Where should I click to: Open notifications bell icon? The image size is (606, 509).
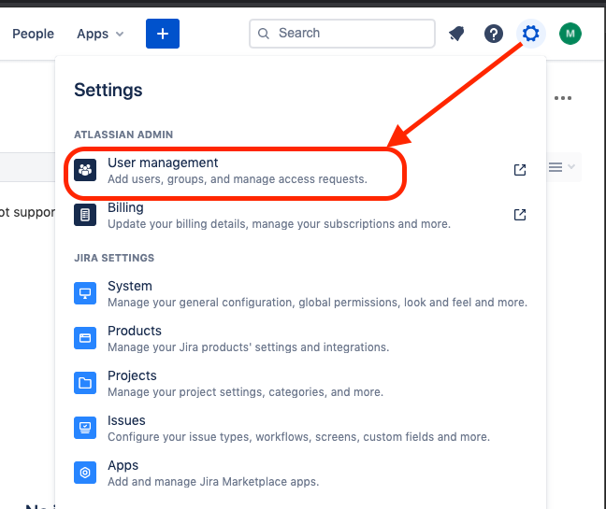coord(456,34)
